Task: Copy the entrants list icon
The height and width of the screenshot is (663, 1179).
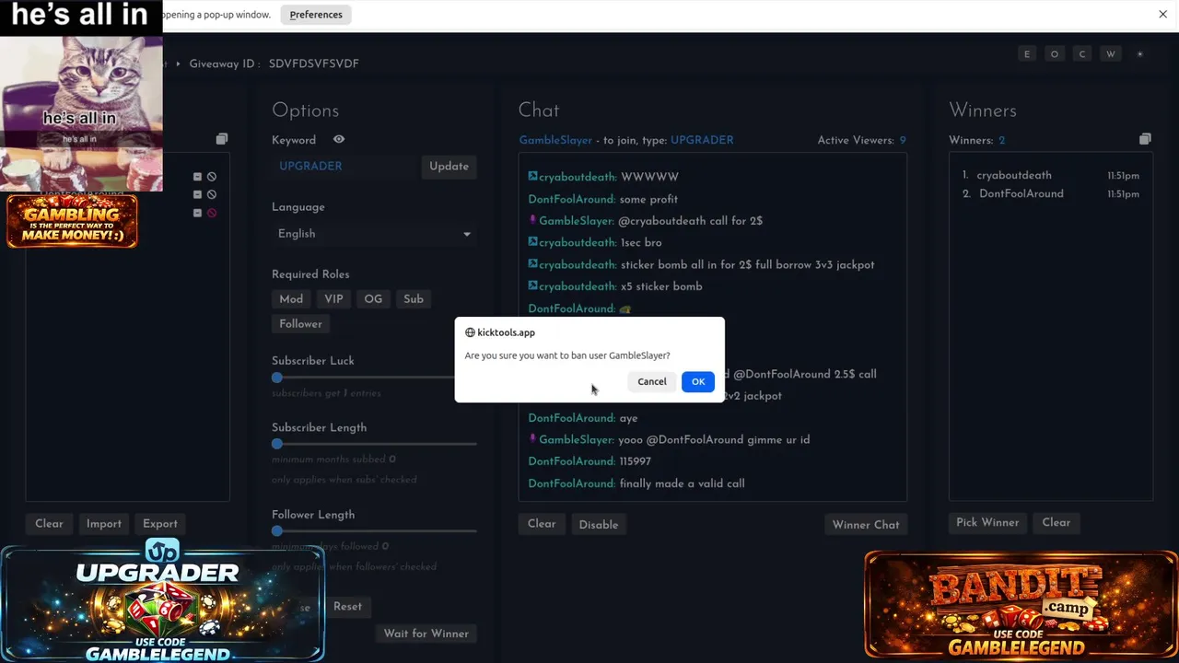Action: (x=222, y=139)
